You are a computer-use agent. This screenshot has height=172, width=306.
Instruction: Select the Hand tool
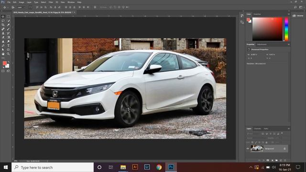point(3,54)
